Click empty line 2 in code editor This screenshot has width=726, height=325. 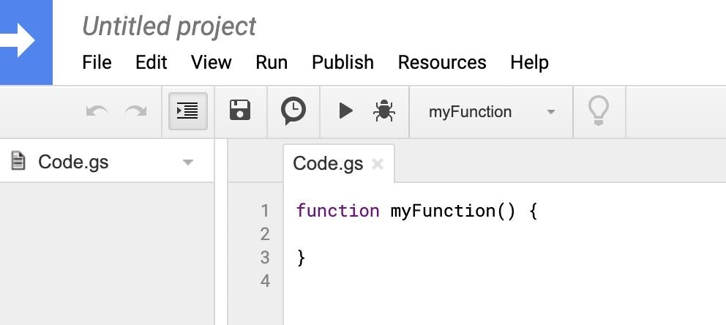pyautogui.click(x=505, y=234)
